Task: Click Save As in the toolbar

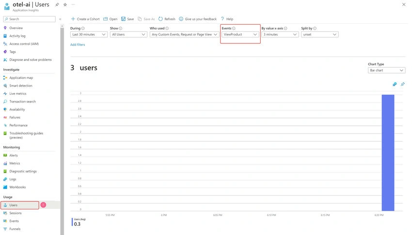Action: (146, 19)
